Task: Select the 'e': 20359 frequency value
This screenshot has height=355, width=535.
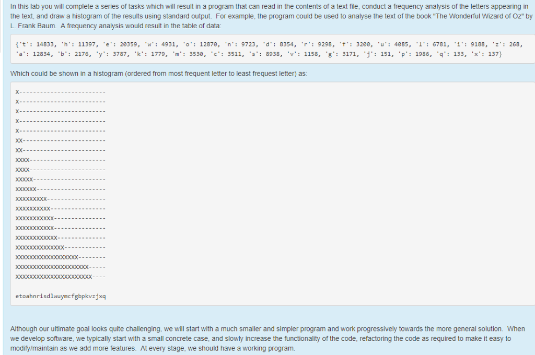Action: 120,44
